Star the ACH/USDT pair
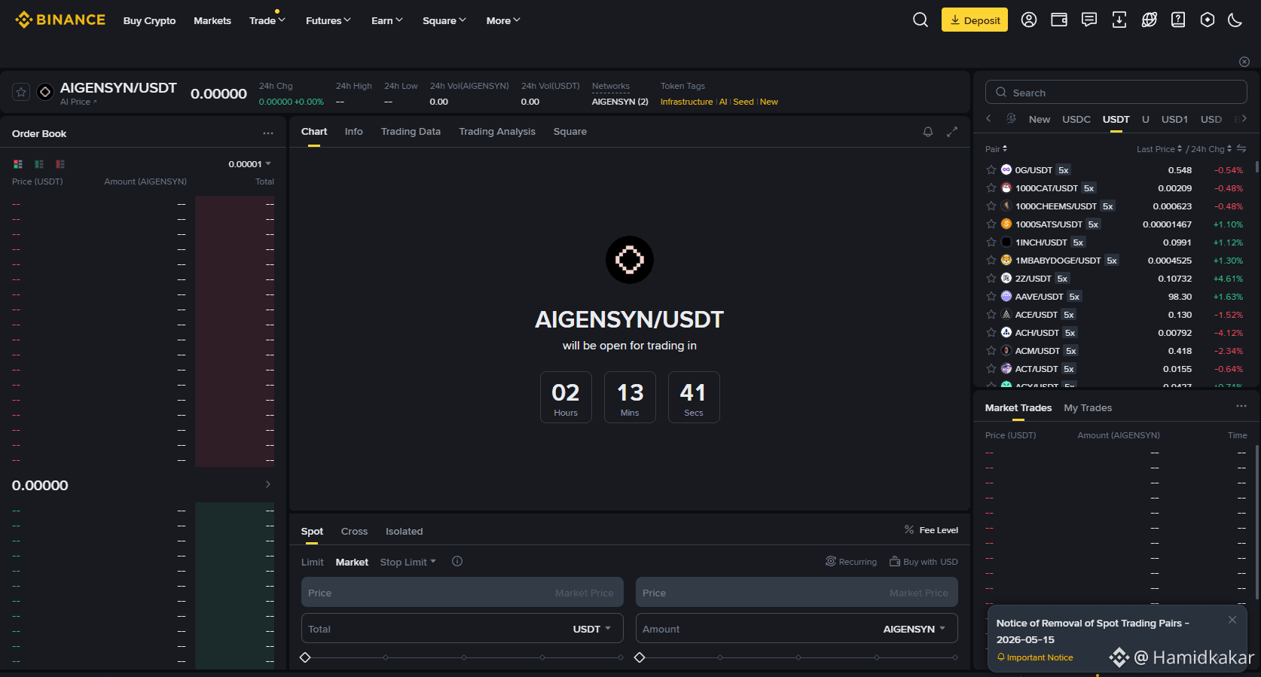Image resolution: width=1261 pixels, height=677 pixels. pos(991,333)
